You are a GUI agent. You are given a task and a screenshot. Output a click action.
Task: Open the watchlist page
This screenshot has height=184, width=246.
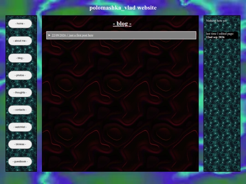coord(20,127)
